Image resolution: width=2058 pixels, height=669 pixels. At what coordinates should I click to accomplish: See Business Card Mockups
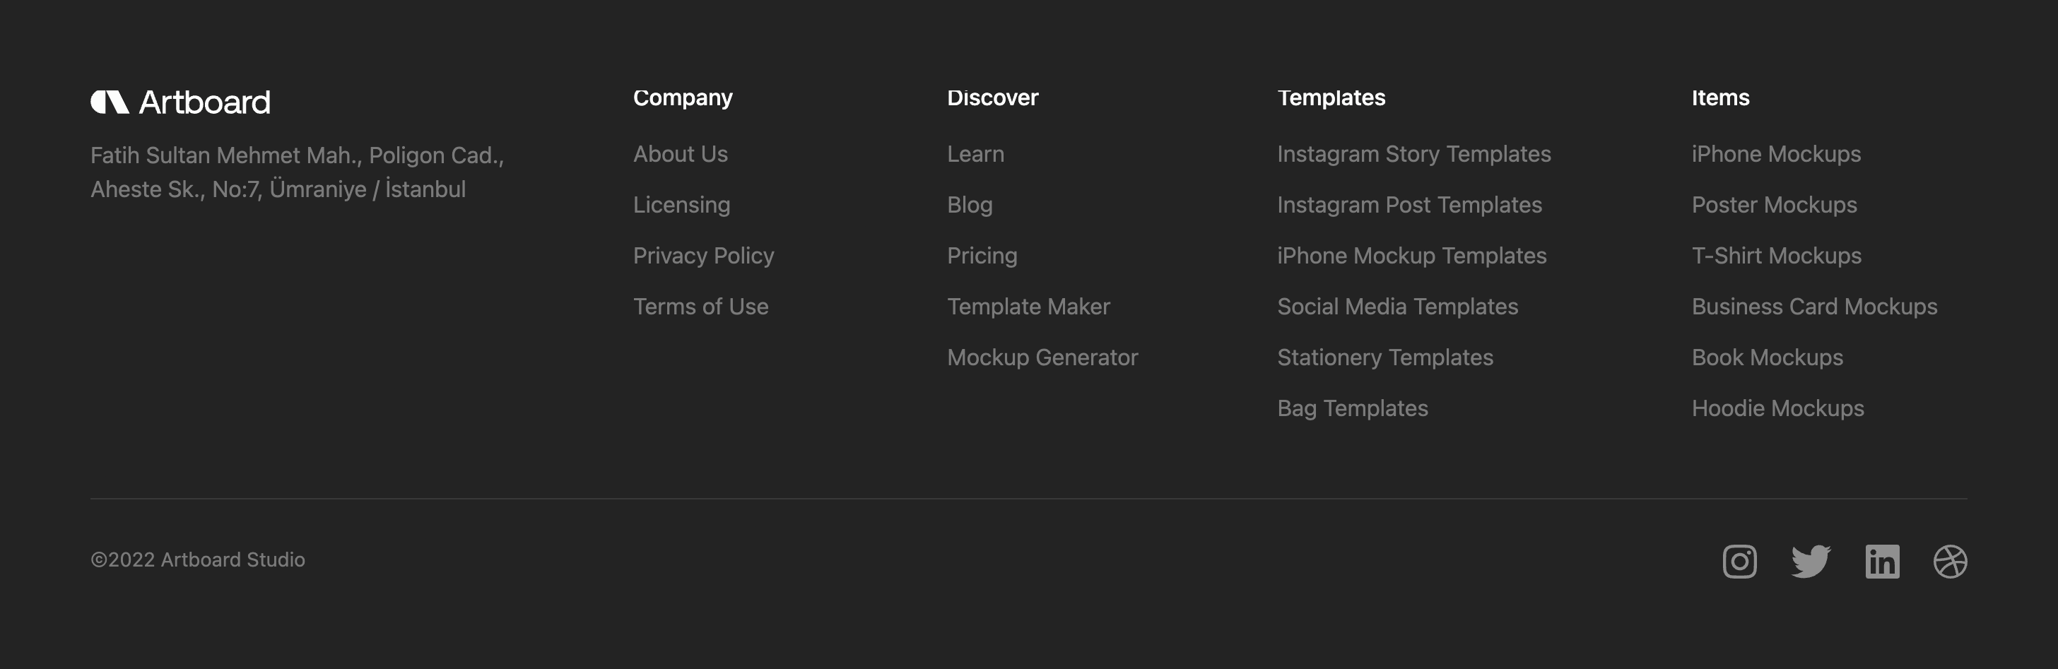(1814, 306)
